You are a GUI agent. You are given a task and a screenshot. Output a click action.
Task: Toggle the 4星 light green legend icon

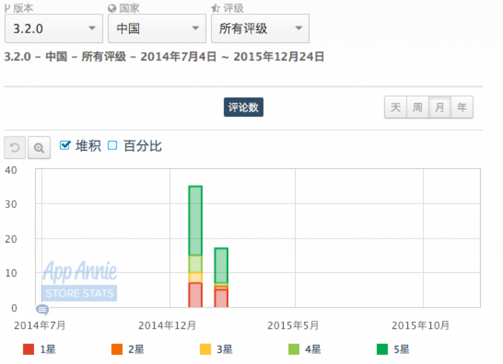pos(294,349)
